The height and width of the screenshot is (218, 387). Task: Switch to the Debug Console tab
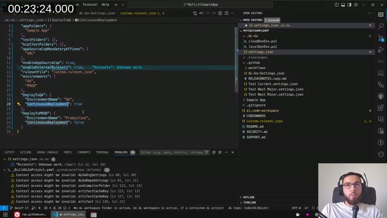(x=48, y=152)
